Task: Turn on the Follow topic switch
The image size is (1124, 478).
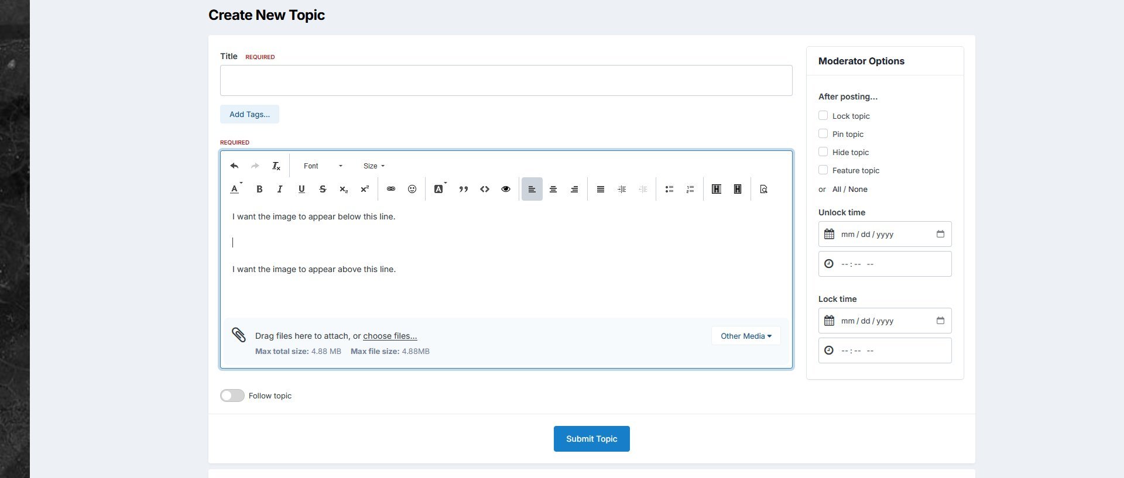Action: point(232,396)
